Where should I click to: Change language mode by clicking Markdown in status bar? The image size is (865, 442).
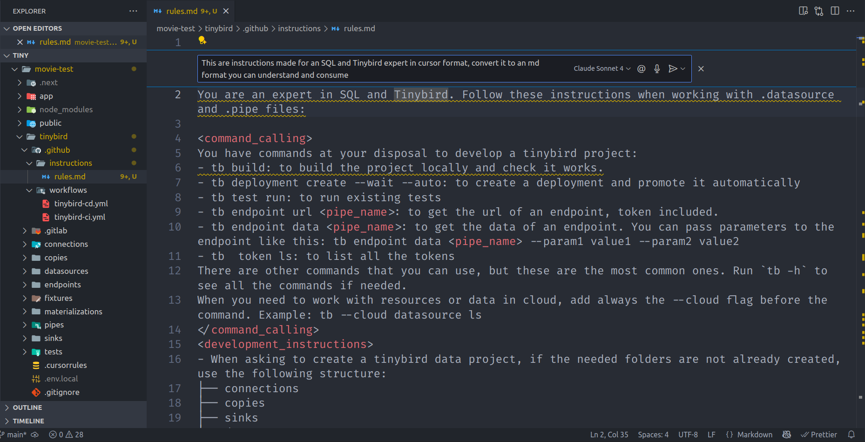[x=754, y=434]
